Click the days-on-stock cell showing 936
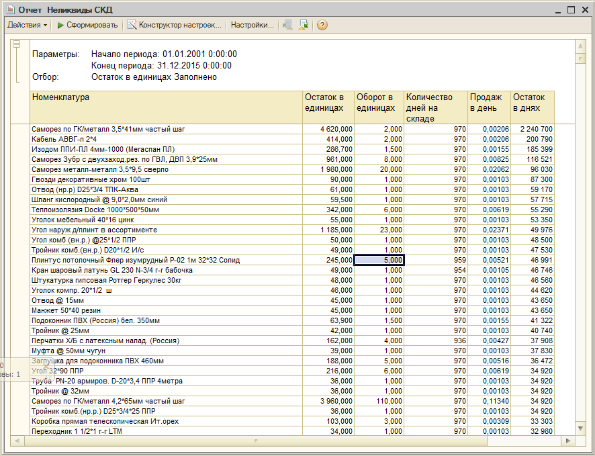Image resolution: width=595 pixels, height=456 pixels. pos(436,340)
